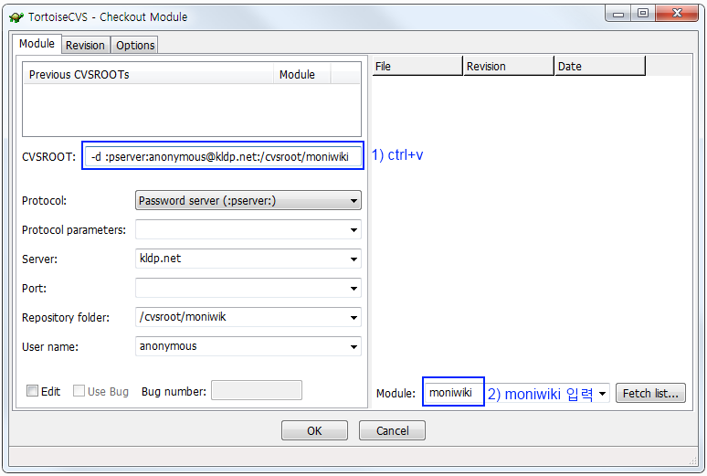707x476 pixels.
Task: Switch to the Module tab
Action: tap(37, 44)
